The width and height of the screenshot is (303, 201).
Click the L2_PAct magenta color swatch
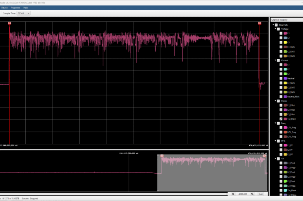285,110
